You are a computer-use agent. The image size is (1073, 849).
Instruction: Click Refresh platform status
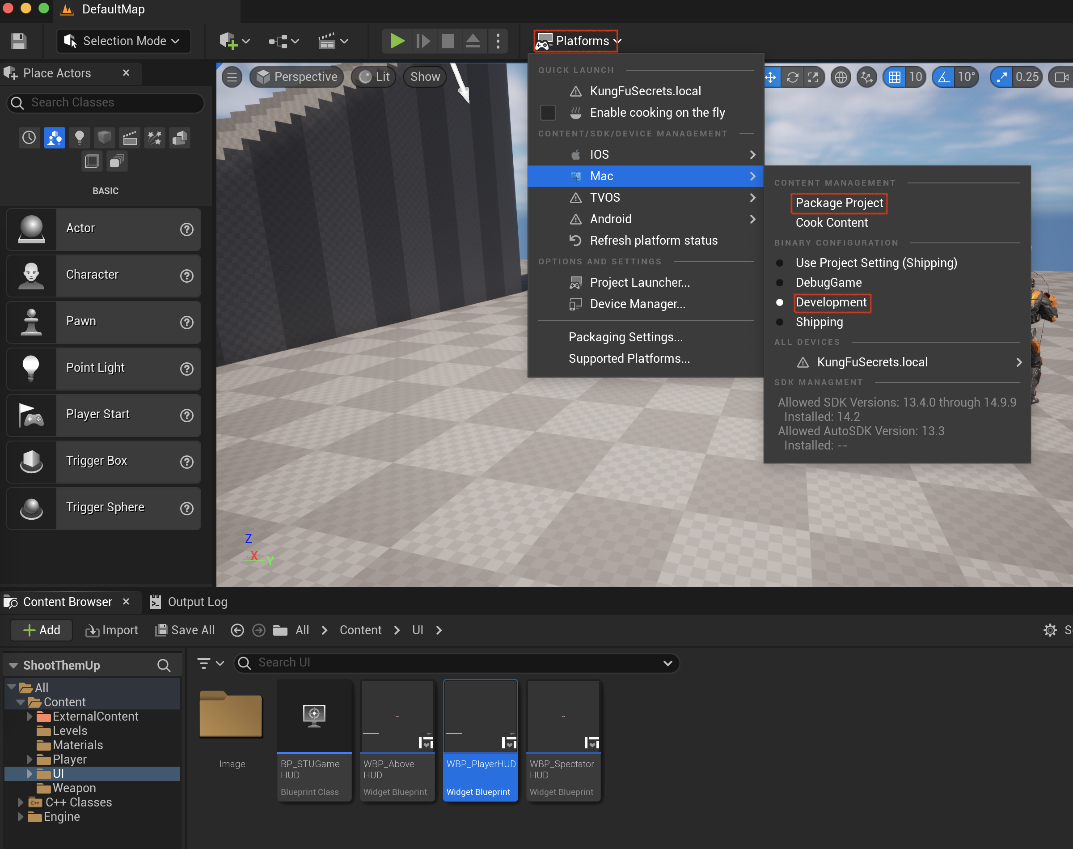(x=645, y=241)
